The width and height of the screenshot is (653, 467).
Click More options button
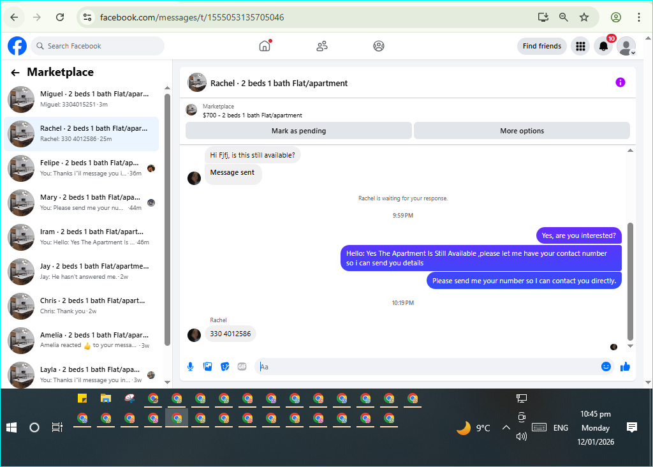coord(522,131)
